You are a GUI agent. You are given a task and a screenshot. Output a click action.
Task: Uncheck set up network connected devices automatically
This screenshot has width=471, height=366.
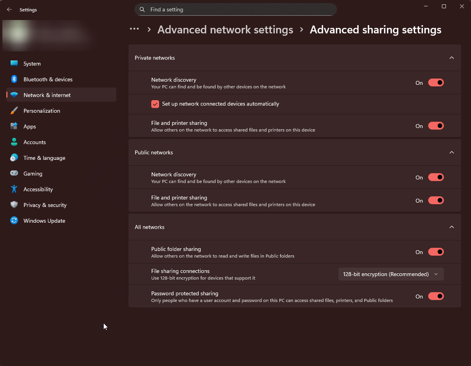click(x=155, y=104)
